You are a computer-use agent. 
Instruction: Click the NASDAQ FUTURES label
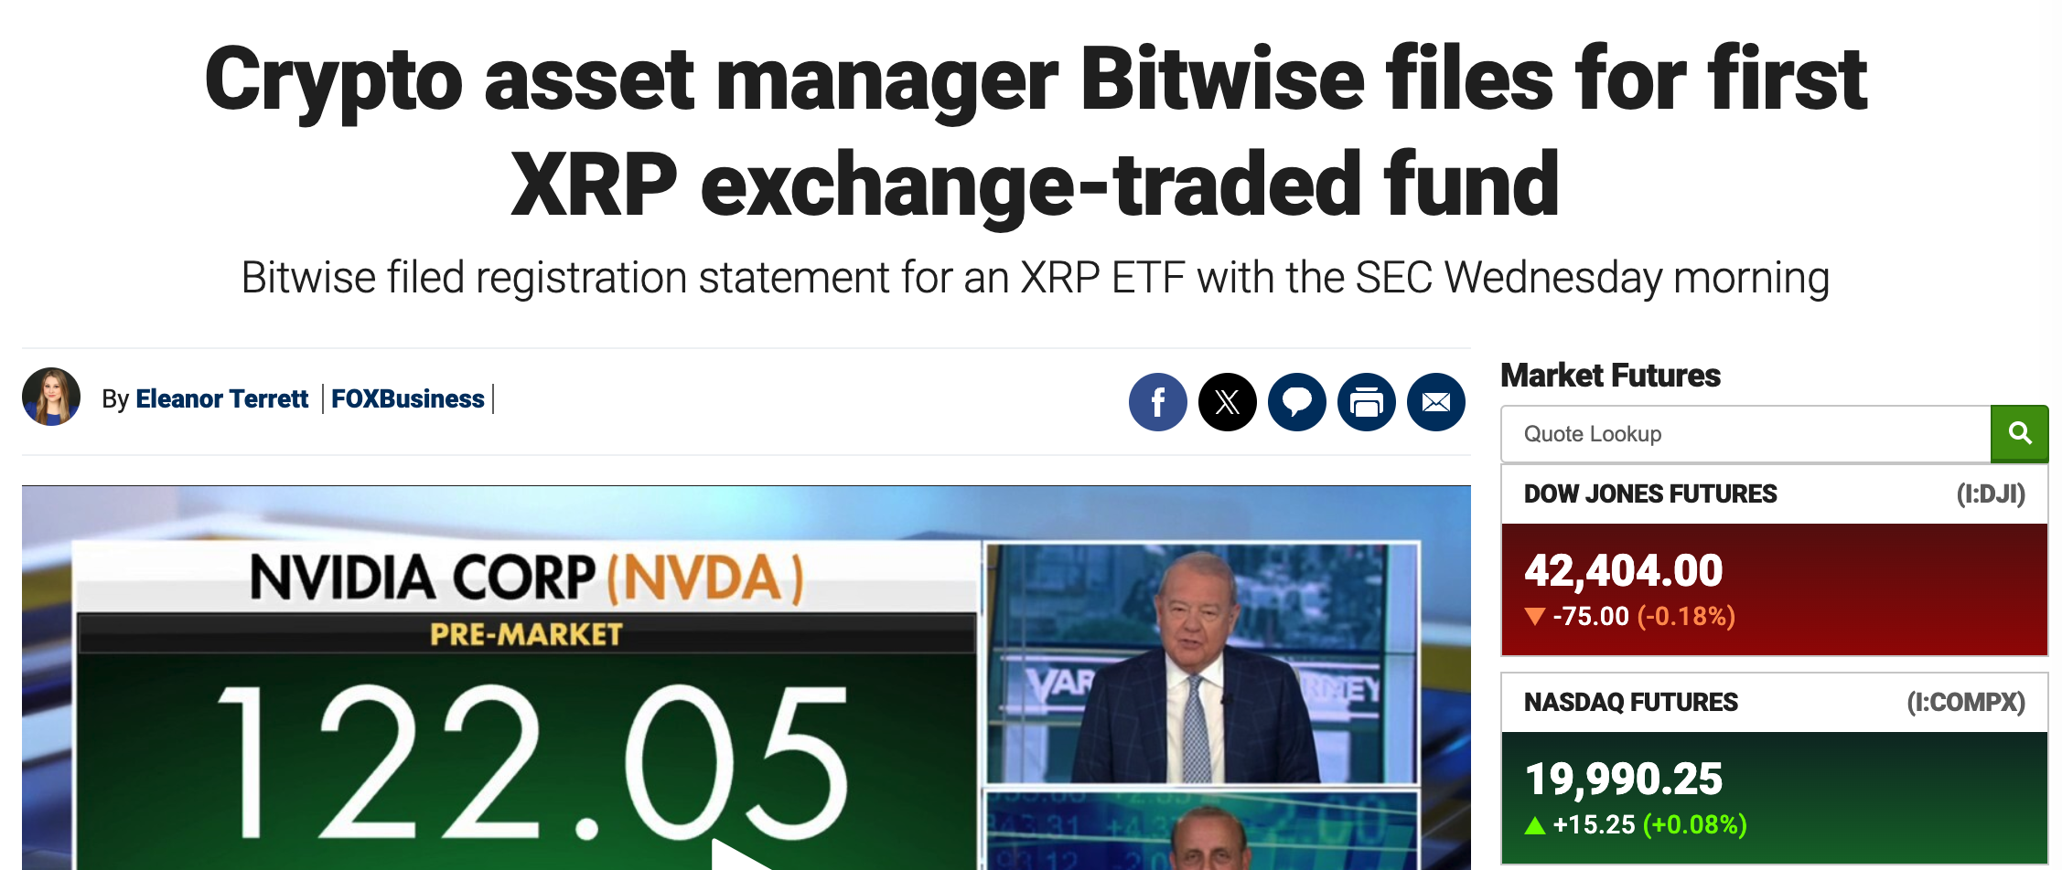[1630, 703]
